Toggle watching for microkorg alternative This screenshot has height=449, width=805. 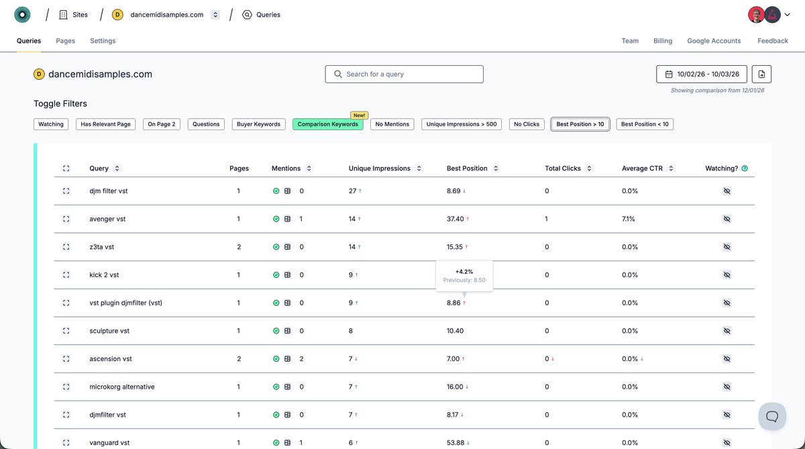(x=727, y=387)
